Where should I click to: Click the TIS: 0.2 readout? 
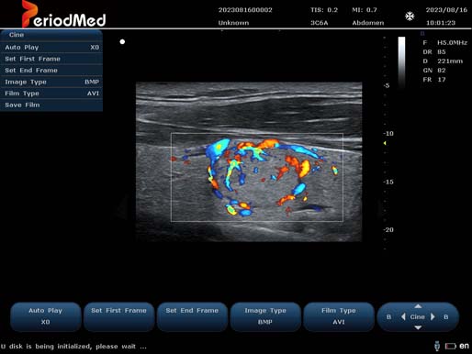(324, 10)
